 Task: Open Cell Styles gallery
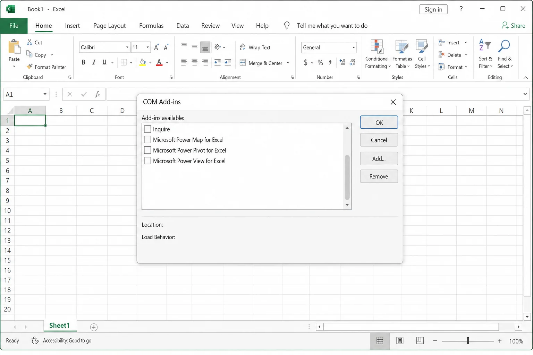tap(422, 54)
